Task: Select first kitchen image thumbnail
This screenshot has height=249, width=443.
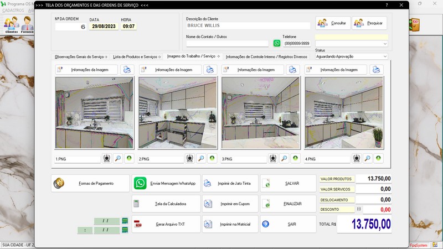Action: pos(94,113)
